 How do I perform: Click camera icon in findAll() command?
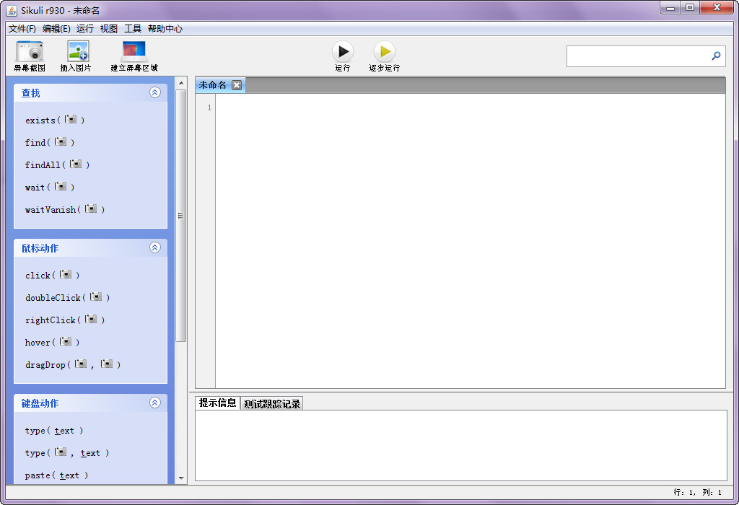coord(76,164)
